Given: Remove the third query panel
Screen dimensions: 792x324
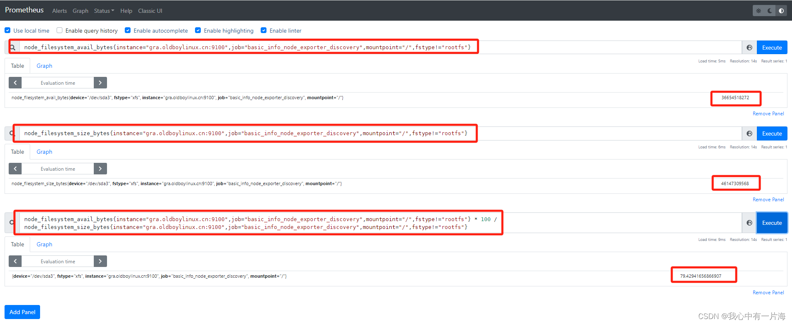Looking at the screenshot, I should (768, 293).
